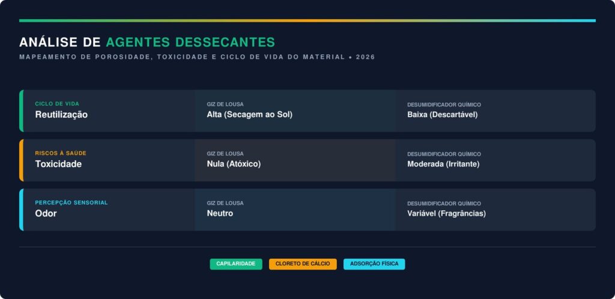Click the RISCOS À SAÚDE category label
615x299 pixels.
point(61,153)
